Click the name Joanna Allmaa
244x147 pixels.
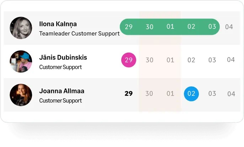pyautogui.click(x=62, y=91)
